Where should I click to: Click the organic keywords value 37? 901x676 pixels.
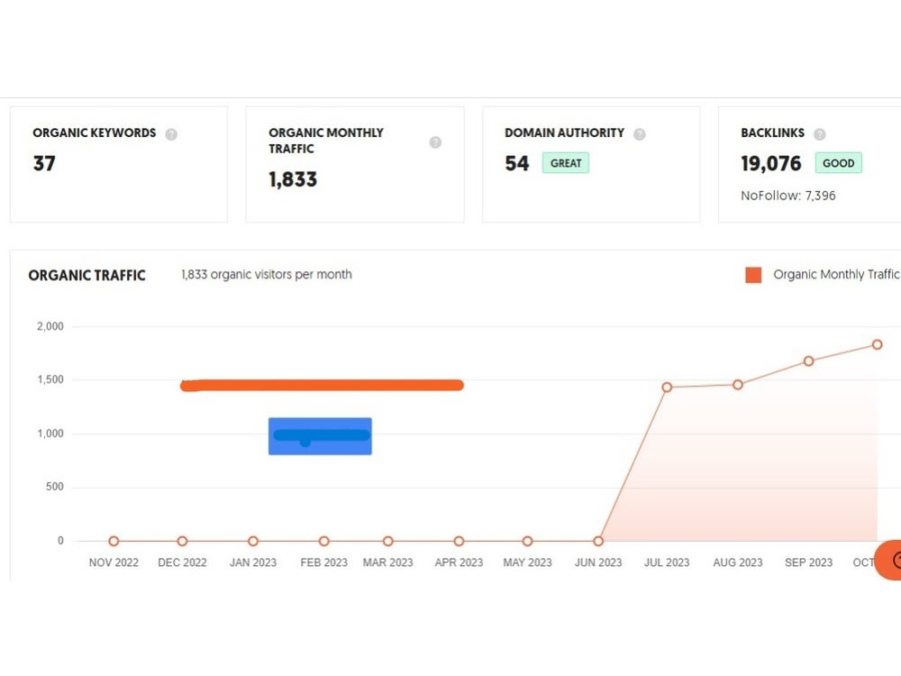44,163
